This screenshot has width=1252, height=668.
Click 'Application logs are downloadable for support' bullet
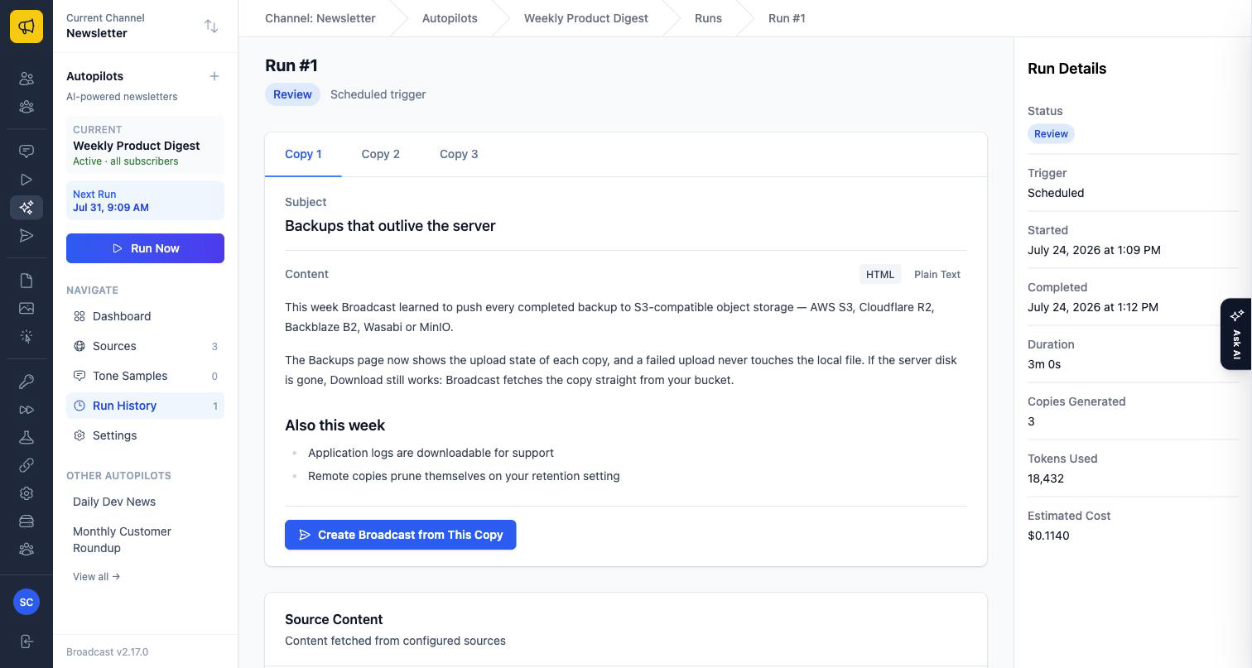pyautogui.click(x=431, y=453)
